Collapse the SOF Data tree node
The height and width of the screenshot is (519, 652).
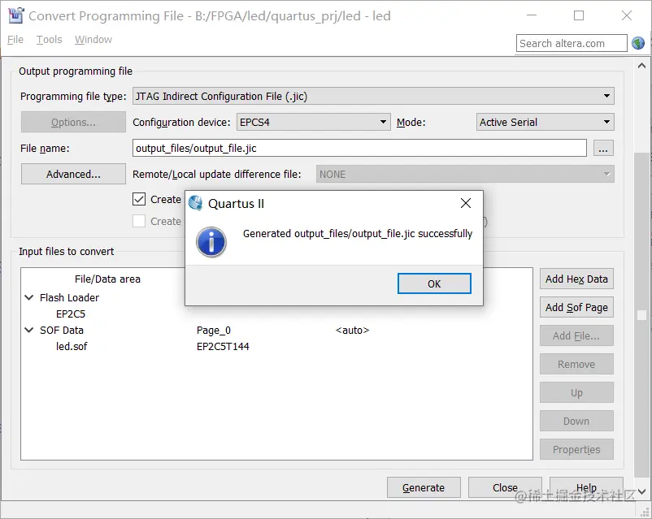(29, 330)
